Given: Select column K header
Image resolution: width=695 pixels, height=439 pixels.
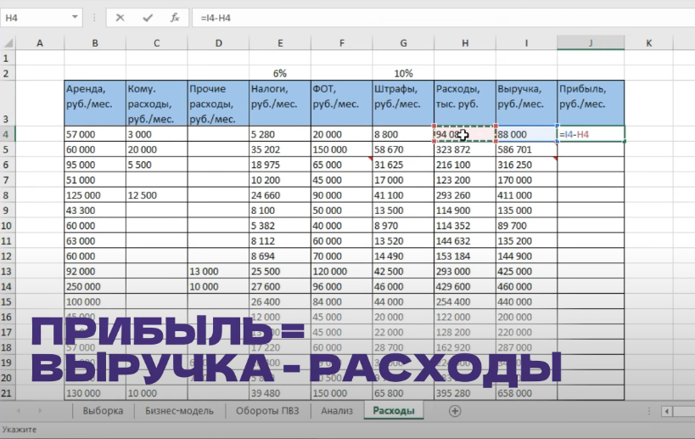Looking at the screenshot, I should click(648, 43).
